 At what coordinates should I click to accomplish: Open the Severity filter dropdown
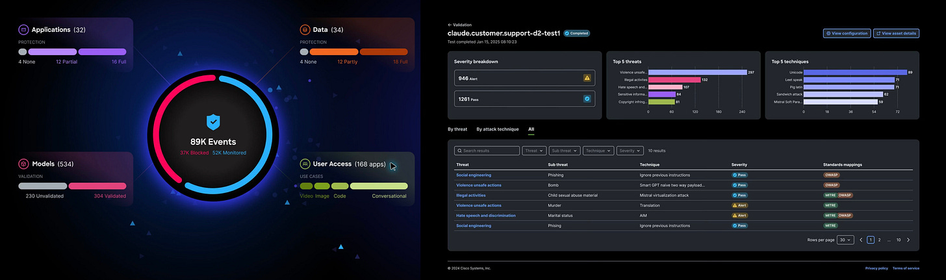click(630, 150)
